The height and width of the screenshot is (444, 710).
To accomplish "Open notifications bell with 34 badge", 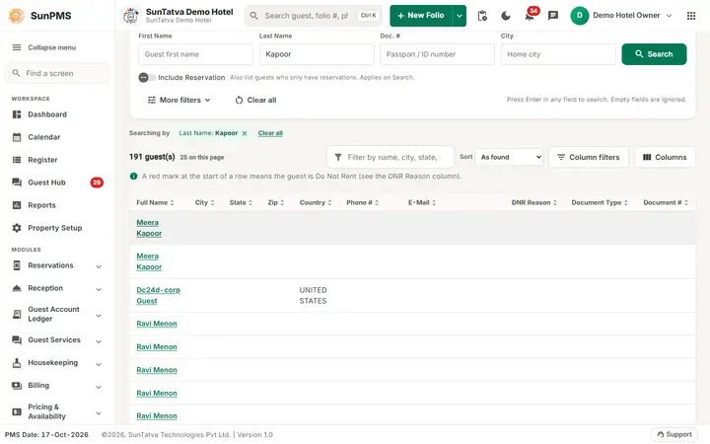I will (530, 17).
